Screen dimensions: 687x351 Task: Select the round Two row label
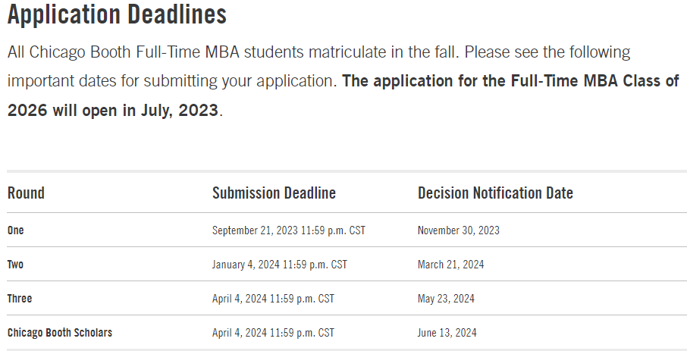[15, 265]
